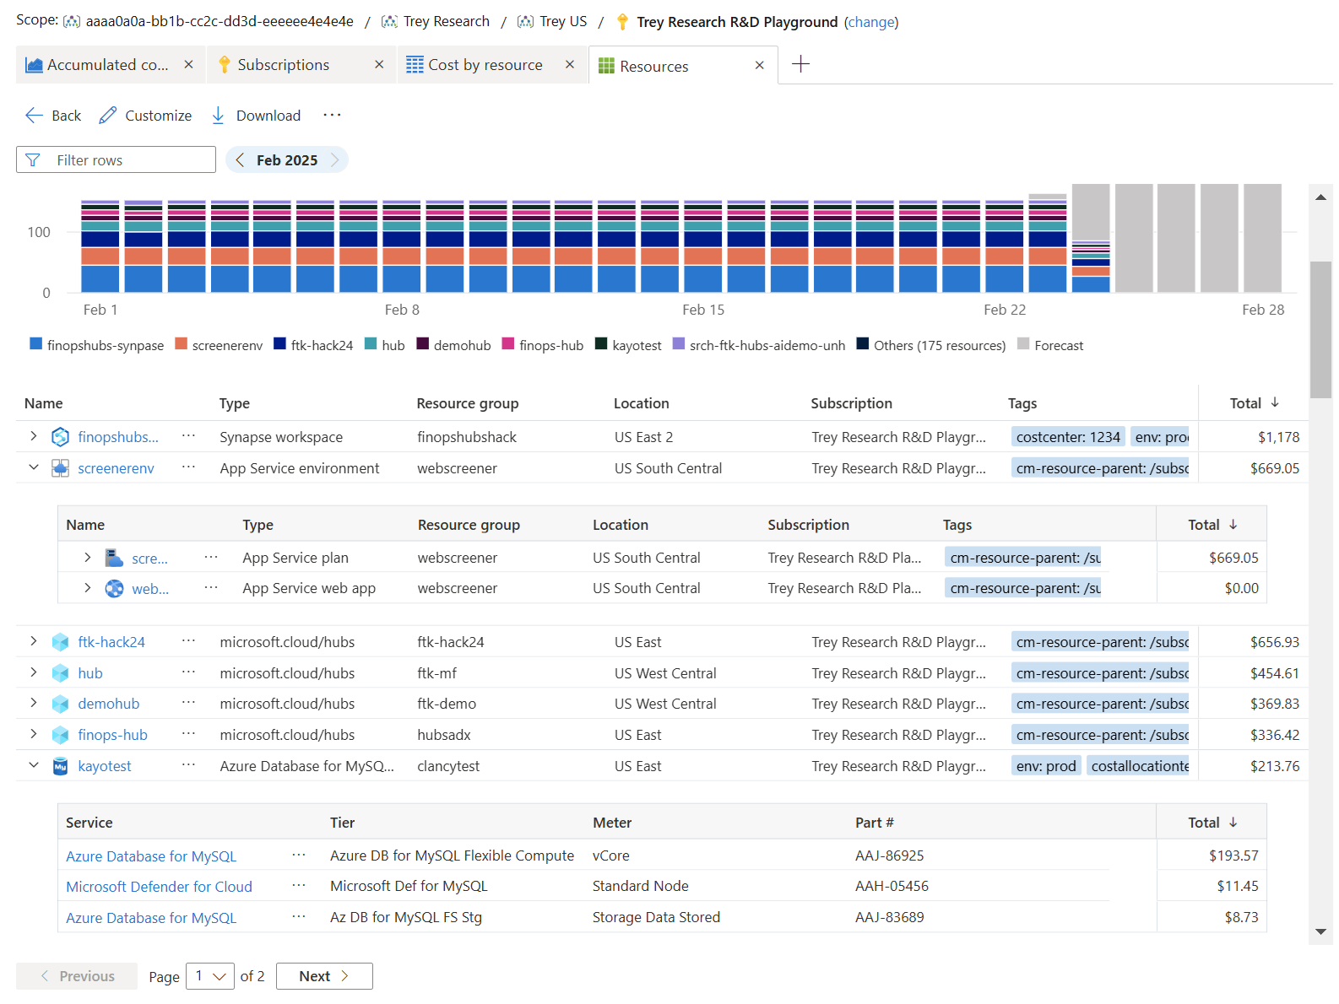Switch to the Accumulated cost tab
Screen dimensions: 1339x1004
pyautogui.click(x=107, y=65)
